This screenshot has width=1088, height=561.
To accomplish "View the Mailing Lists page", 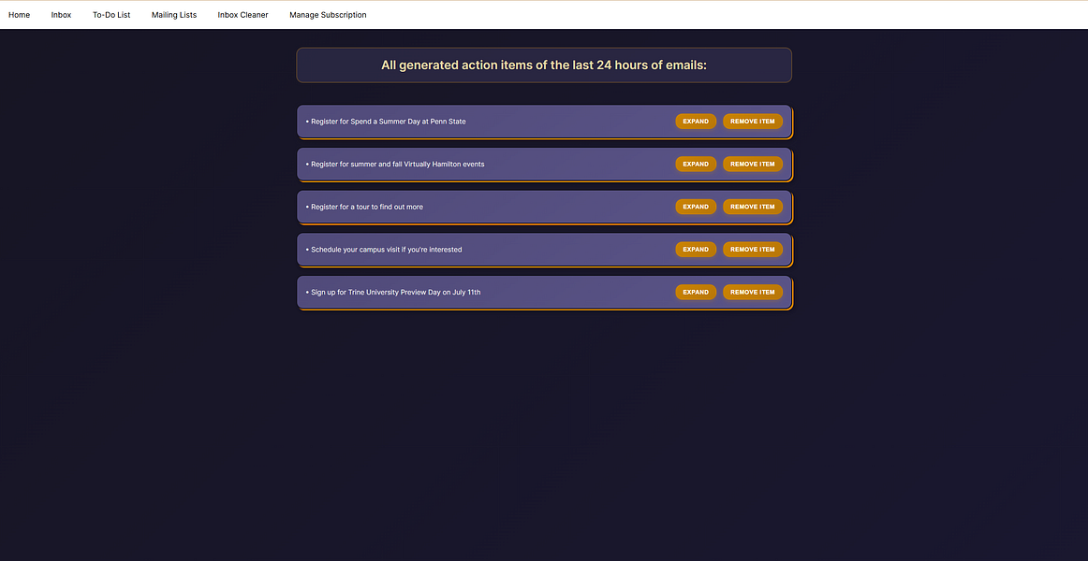I will click(173, 14).
